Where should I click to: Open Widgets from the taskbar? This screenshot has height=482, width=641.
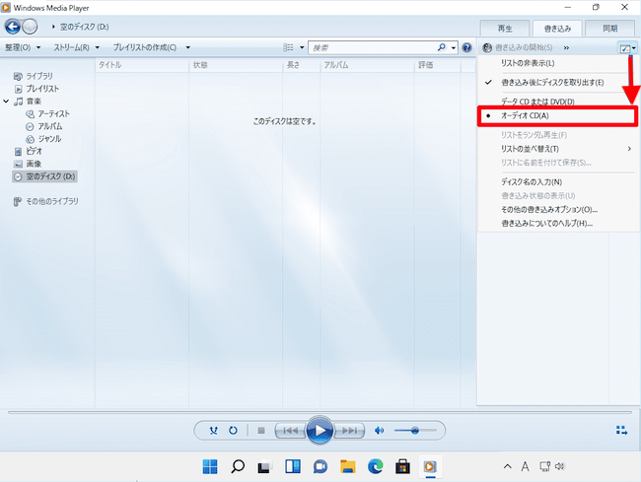coord(293,466)
